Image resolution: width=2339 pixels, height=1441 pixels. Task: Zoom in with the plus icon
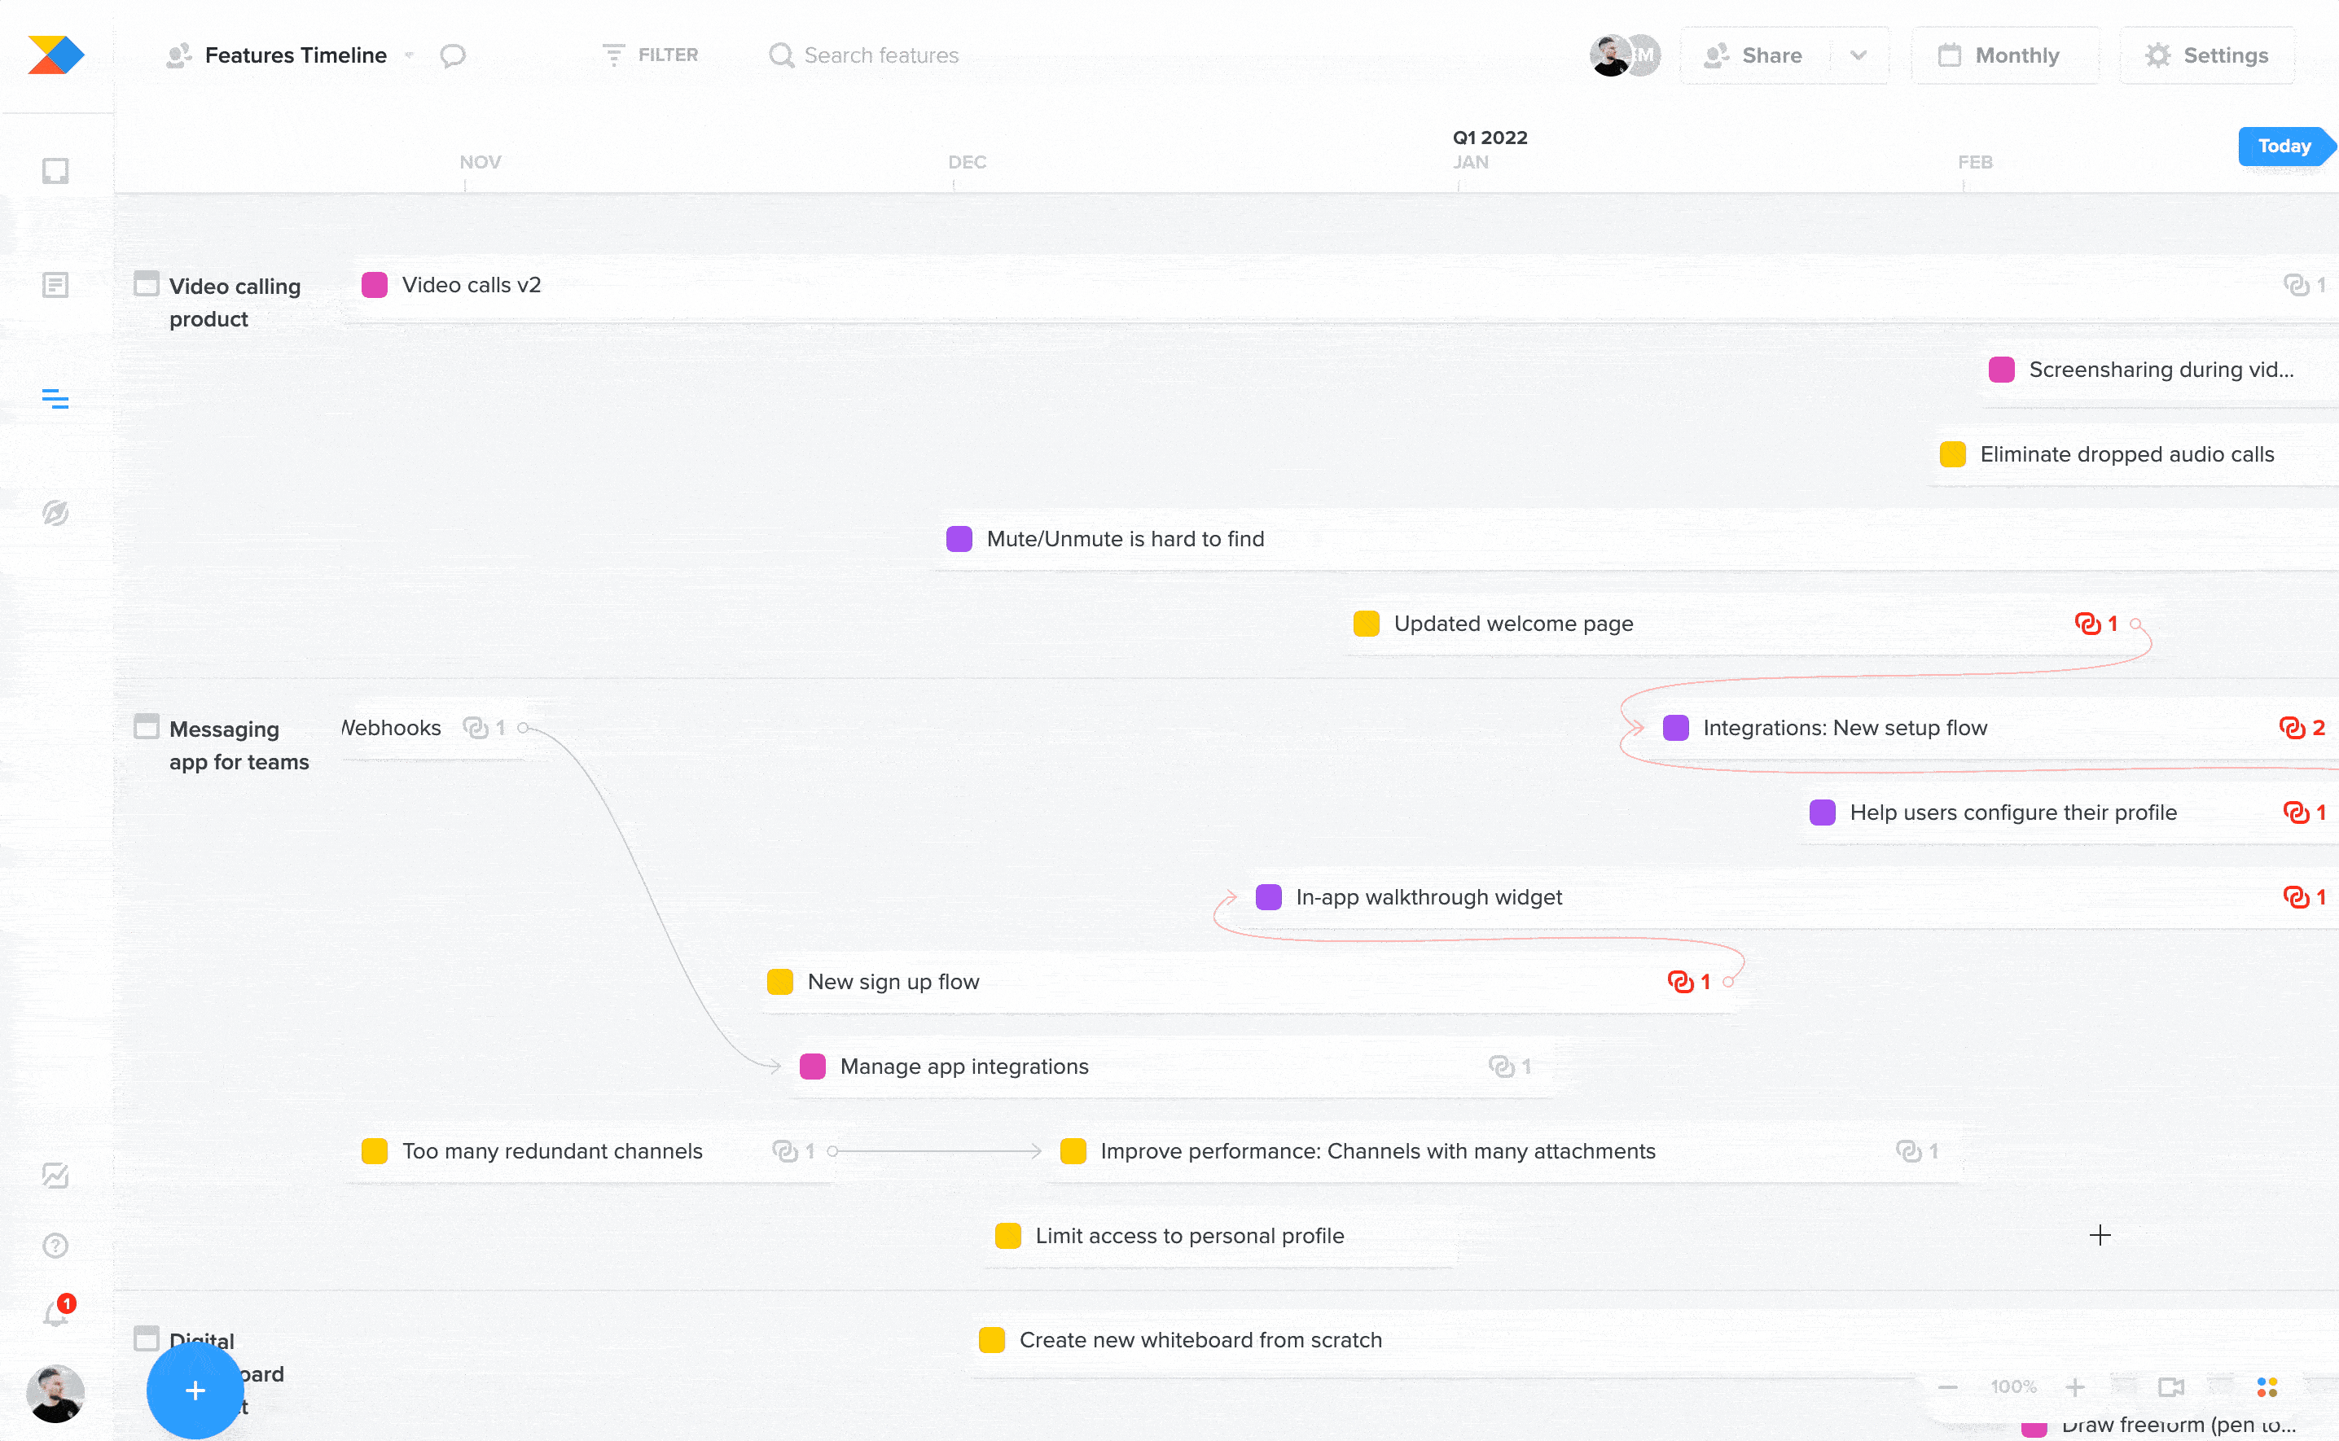point(2075,1386)
